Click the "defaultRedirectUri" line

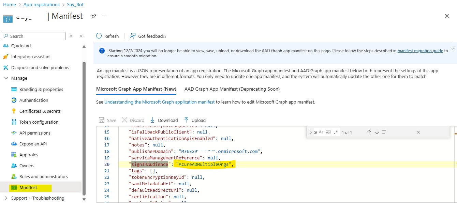click(164, 190)
